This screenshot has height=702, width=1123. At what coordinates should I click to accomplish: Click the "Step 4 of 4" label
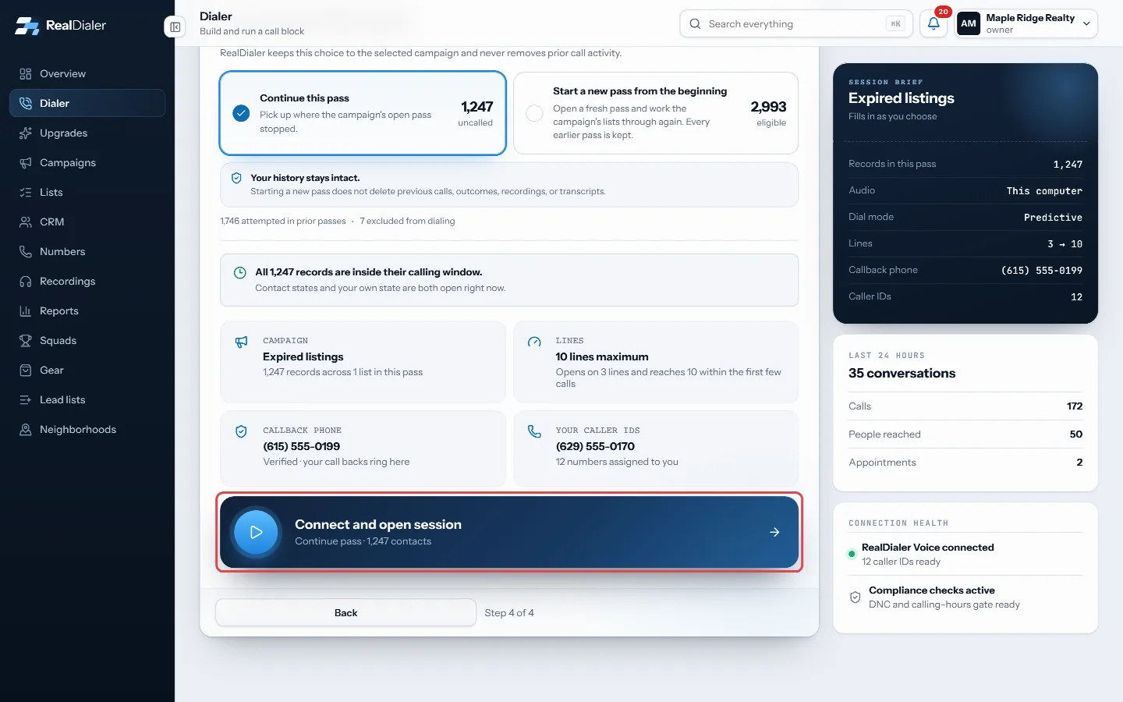(x=509, y=613)
